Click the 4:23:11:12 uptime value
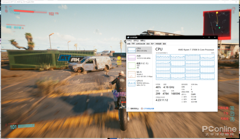 tap(162, 100)
